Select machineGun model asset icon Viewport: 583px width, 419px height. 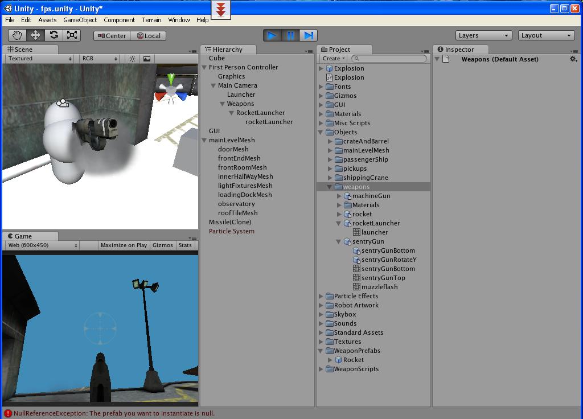tap(347, 196)
